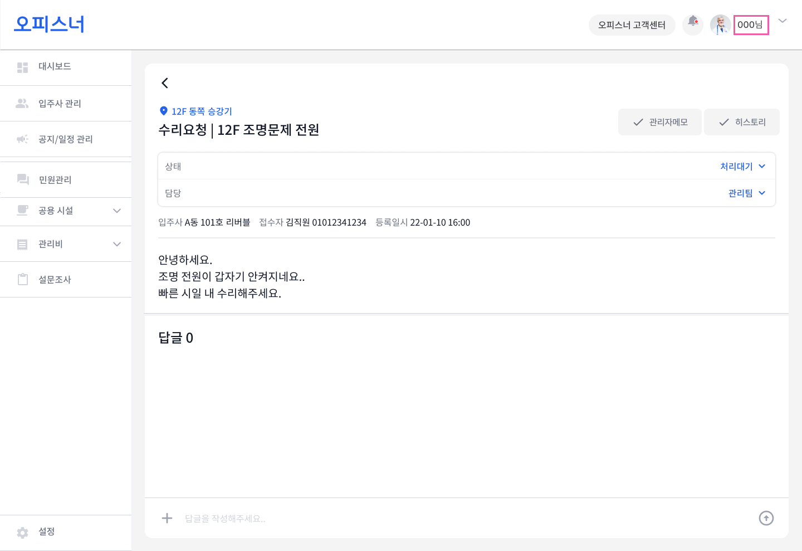Click the 입주사 관리 people icon
Viewport: 802px width, 551px height.
pos(22,104)
